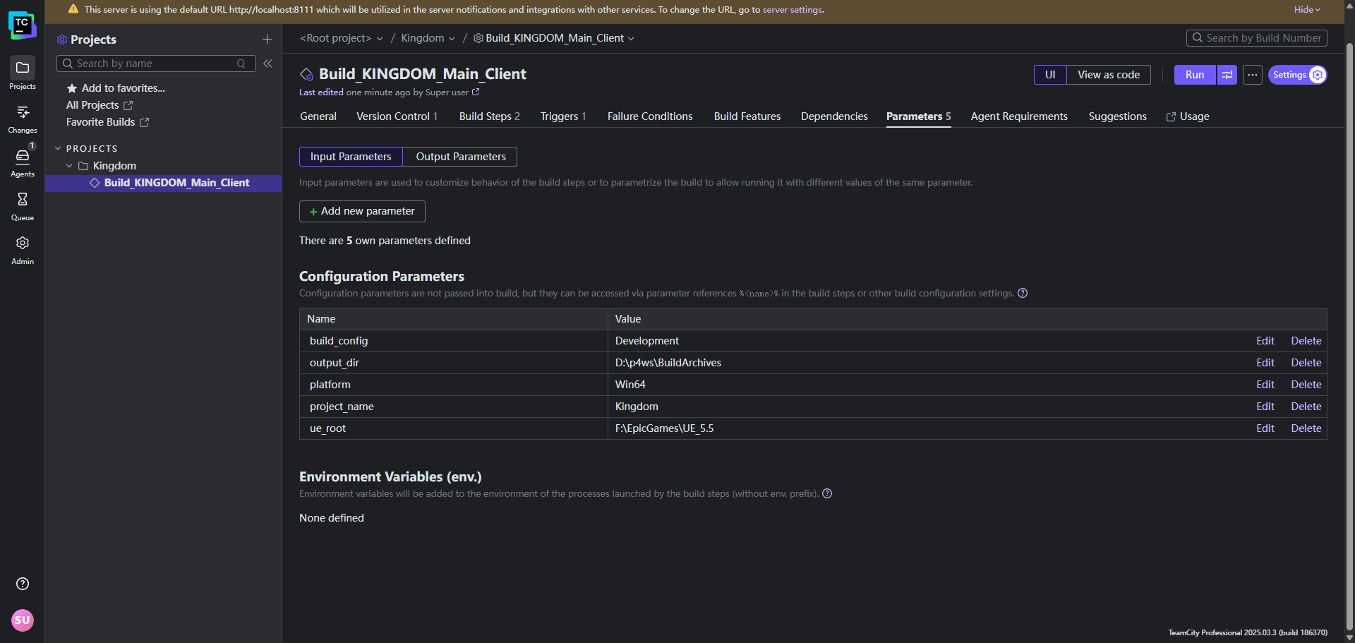Open Favorite Builds link
Screen dimensions: 1355x643
click(107, 122)
